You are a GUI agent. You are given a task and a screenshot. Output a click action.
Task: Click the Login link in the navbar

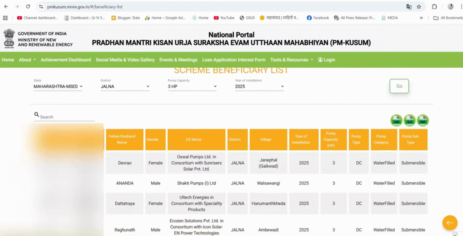pyautogui.click(x=326, y=60)
